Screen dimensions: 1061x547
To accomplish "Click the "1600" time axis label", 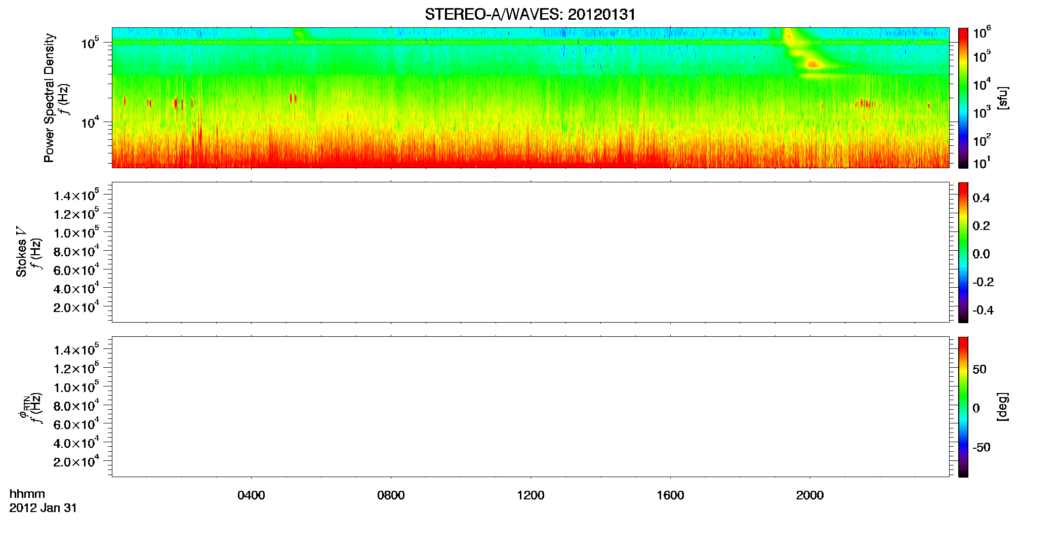I will 670,495.
